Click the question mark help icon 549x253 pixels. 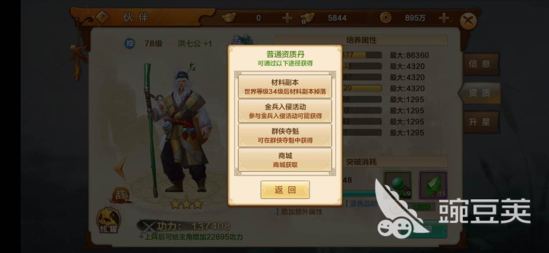click(x=103, y=18)
